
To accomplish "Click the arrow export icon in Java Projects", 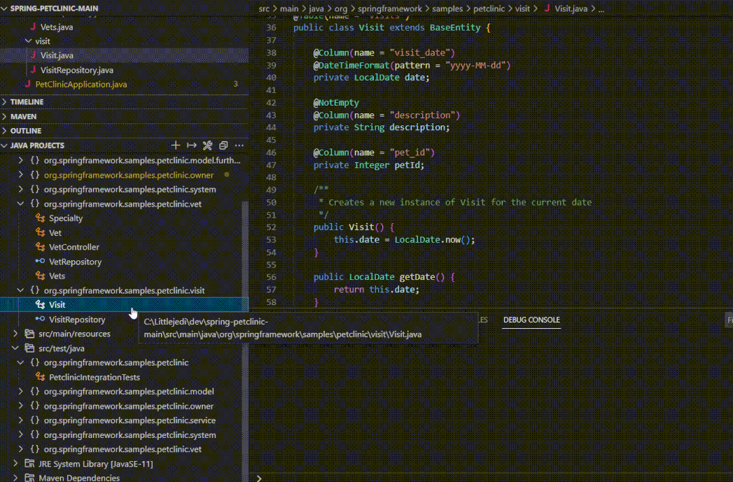I will pos(191,146).
